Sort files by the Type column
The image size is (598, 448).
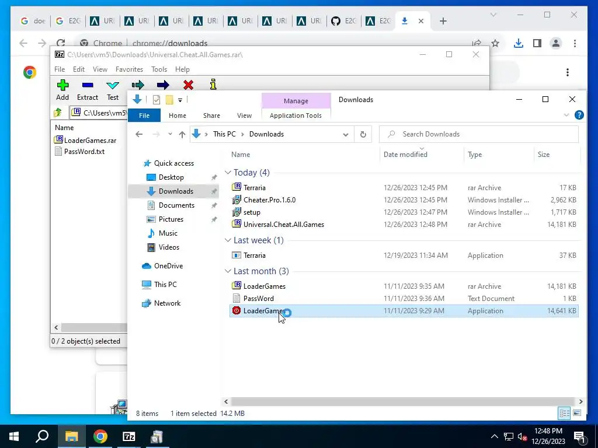(x=475, y=154)
